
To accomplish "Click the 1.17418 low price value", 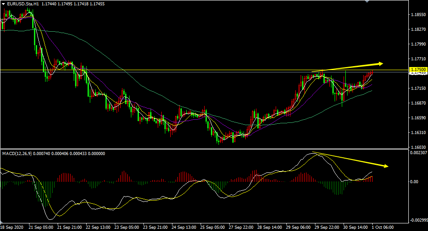I will point(81,4).
